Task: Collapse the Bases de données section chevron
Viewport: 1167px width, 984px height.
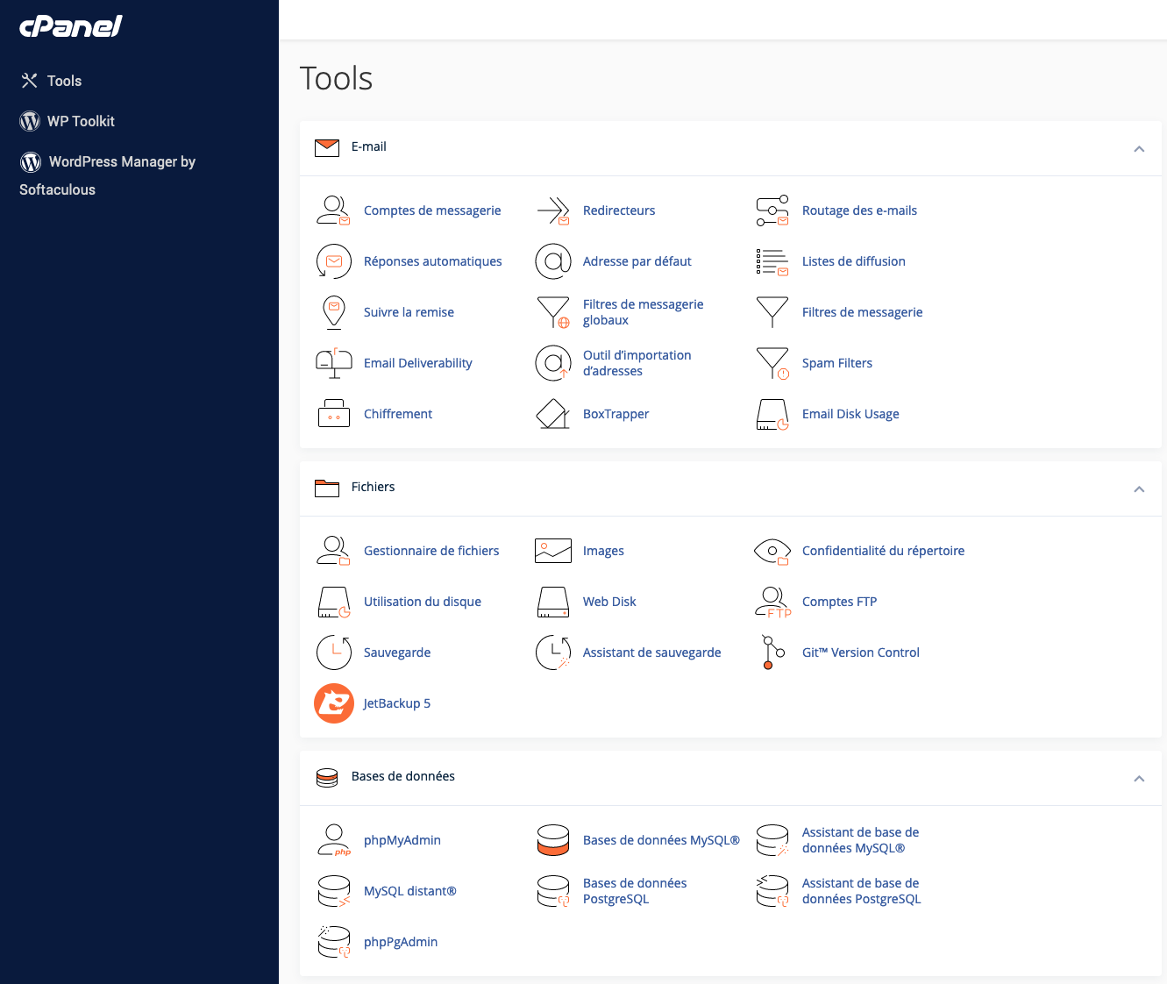Action: 1139,778
